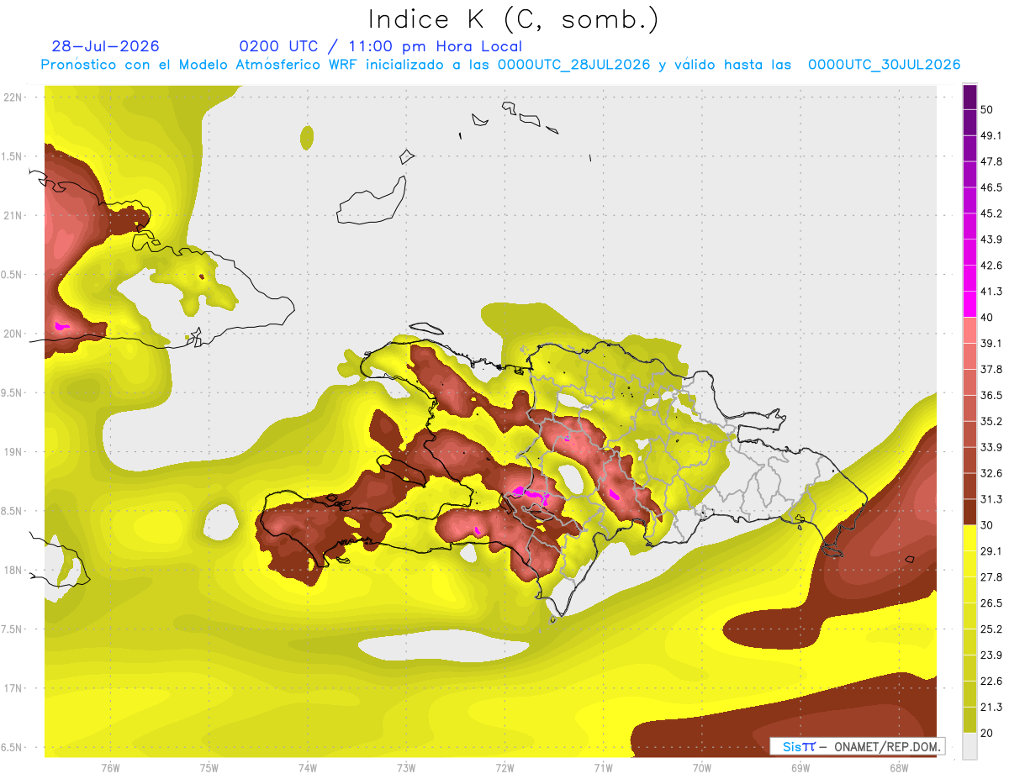Click the "21N" latitude axis label
This screenshot has width=1009, height=779.
pyautogui.click(x=13, y=215)
